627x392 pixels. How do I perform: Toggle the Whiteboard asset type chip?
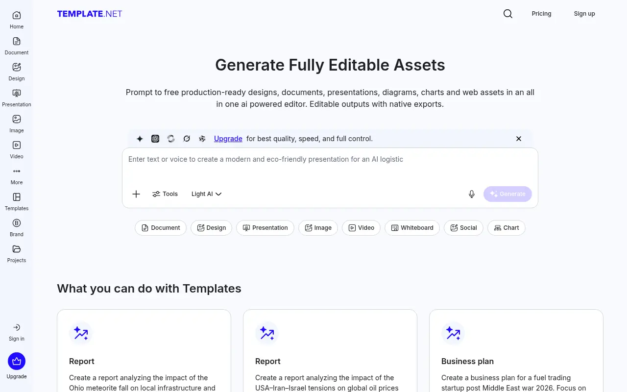pyautogui.click(x=412, y=227)
